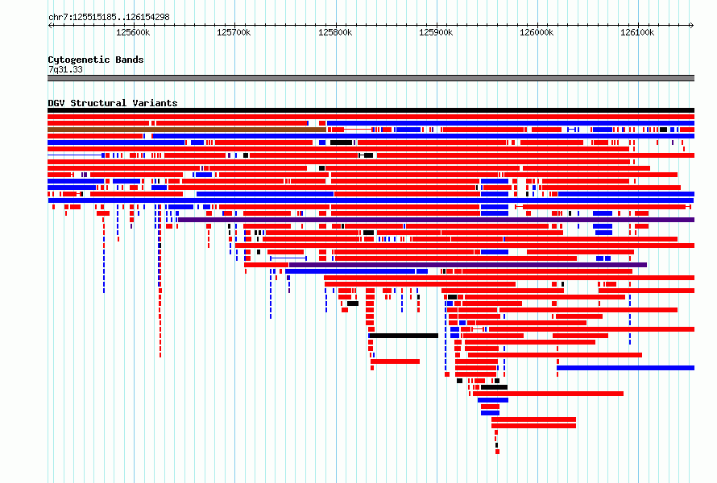Viewport: 717px width, 483px height.
Task: Select the gray 7q31.33 cytogenetic band bar
Action: click(x=371, y=78)
